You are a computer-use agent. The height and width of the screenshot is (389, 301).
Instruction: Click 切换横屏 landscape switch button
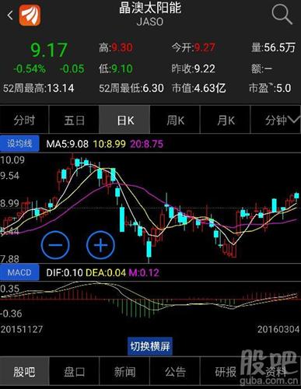click(150, 346)
